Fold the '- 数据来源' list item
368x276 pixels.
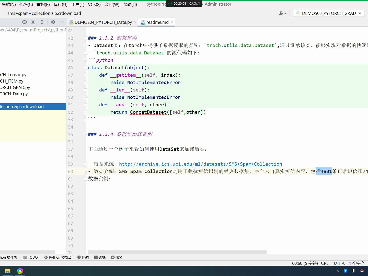pyautogui.click(x=86, y=164)
